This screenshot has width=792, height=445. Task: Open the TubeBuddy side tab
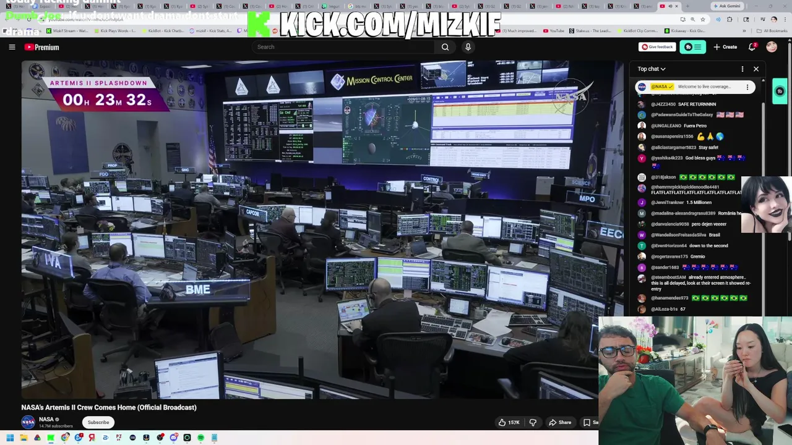click(780, 91)
